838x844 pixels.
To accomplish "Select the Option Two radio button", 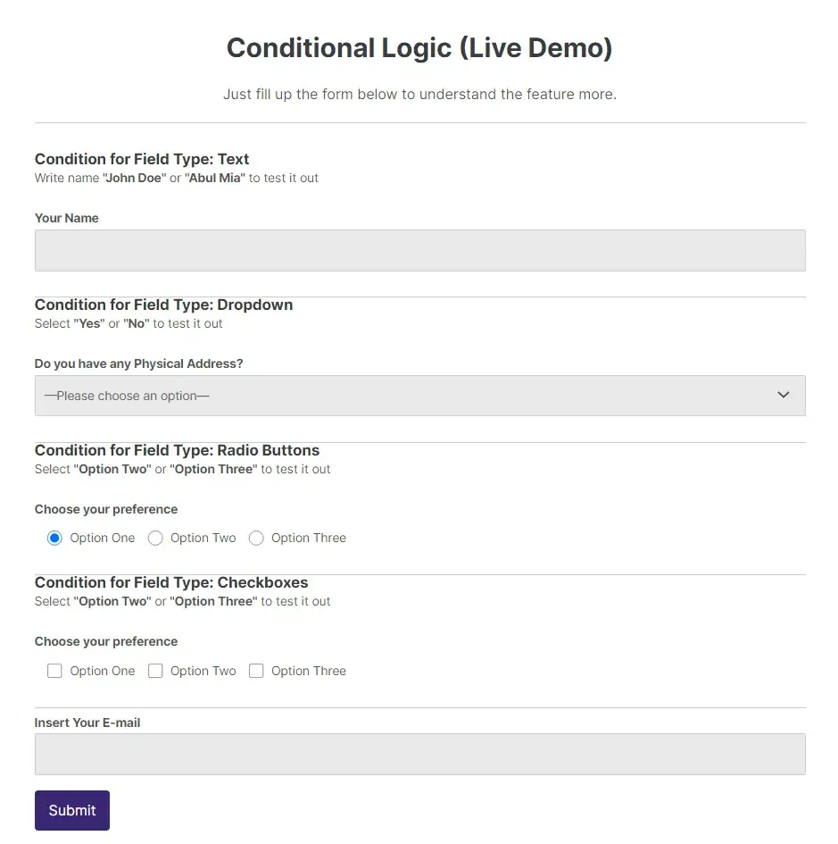I will [x=155, y=538].
